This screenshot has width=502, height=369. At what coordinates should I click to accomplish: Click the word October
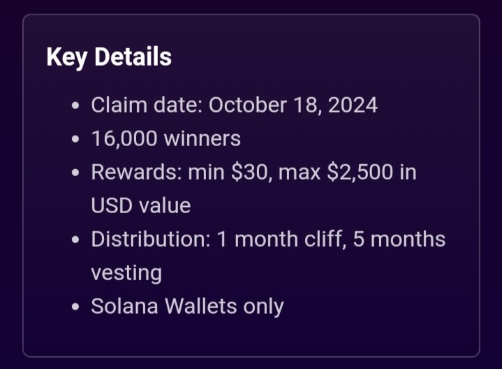[247, 105]
